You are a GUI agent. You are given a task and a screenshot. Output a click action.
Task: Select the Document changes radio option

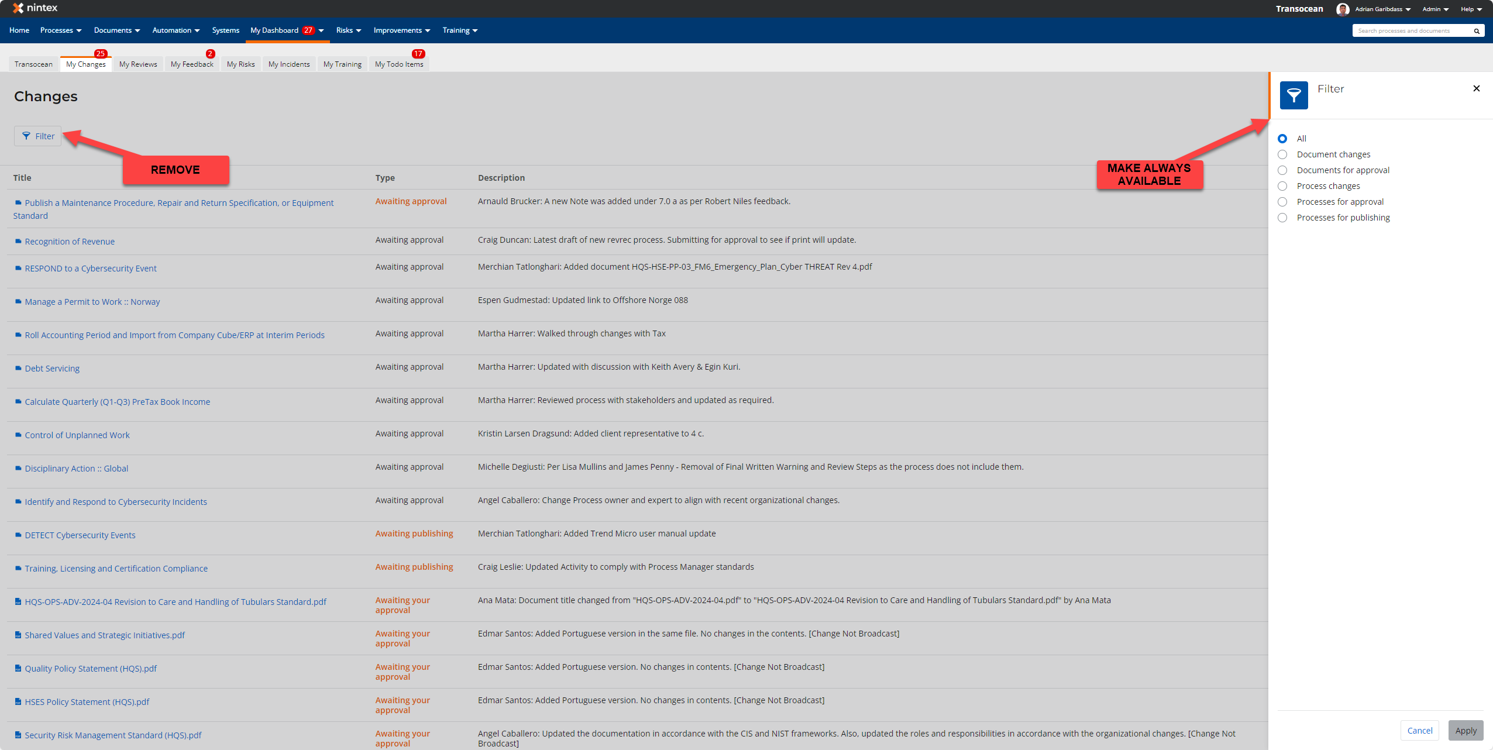tap(1282, 154)
